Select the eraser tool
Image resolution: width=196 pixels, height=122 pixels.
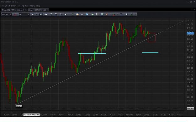click(x=127, y=14)
